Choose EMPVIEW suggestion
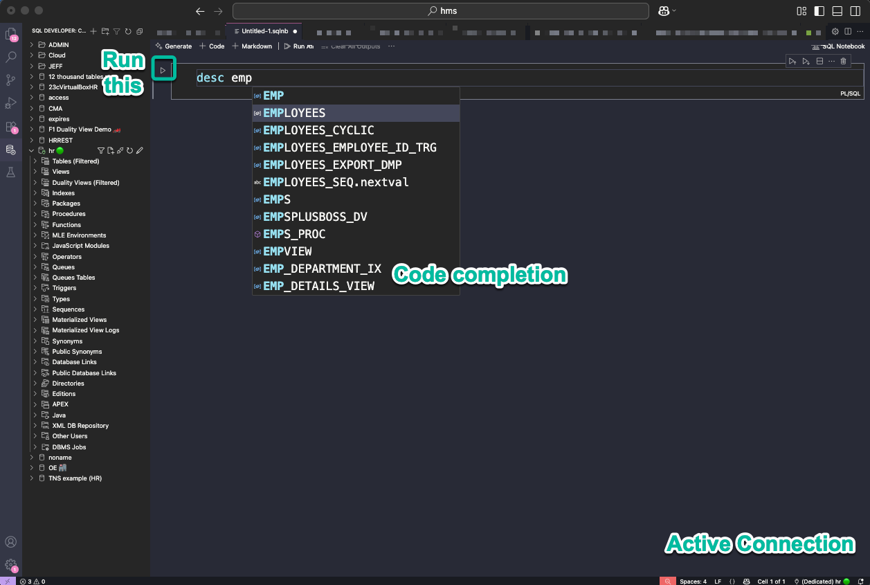The height and width of the screenshot is (585, 870). click(x=356, y=251)
